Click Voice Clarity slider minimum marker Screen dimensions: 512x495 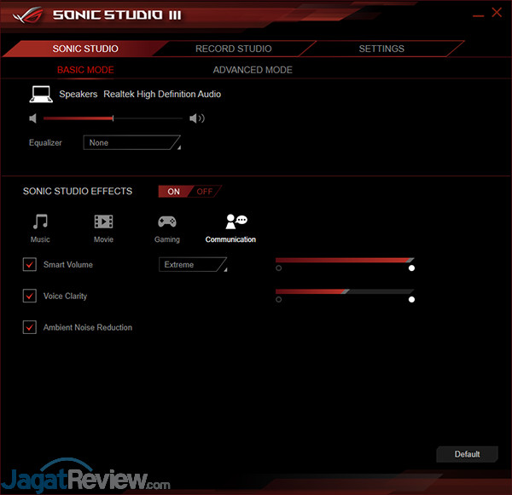[278, 299]
